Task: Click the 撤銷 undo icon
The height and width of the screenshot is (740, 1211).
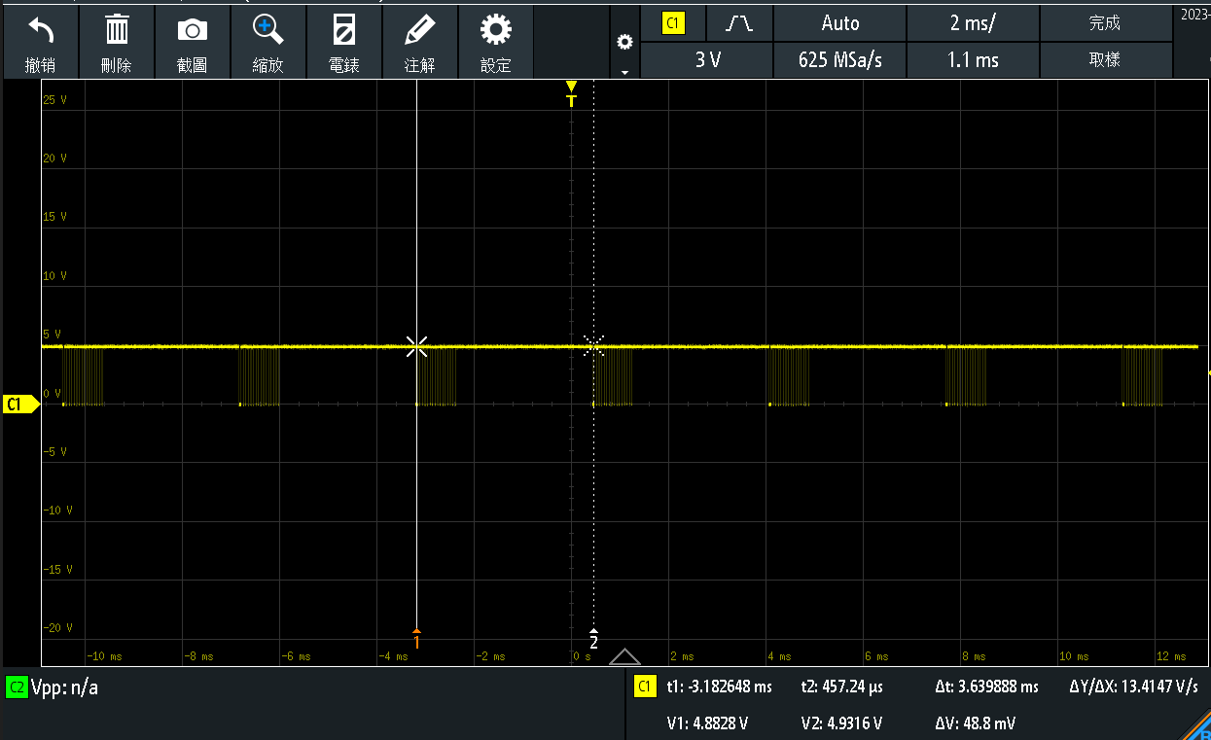Action: tap(39, 41)
